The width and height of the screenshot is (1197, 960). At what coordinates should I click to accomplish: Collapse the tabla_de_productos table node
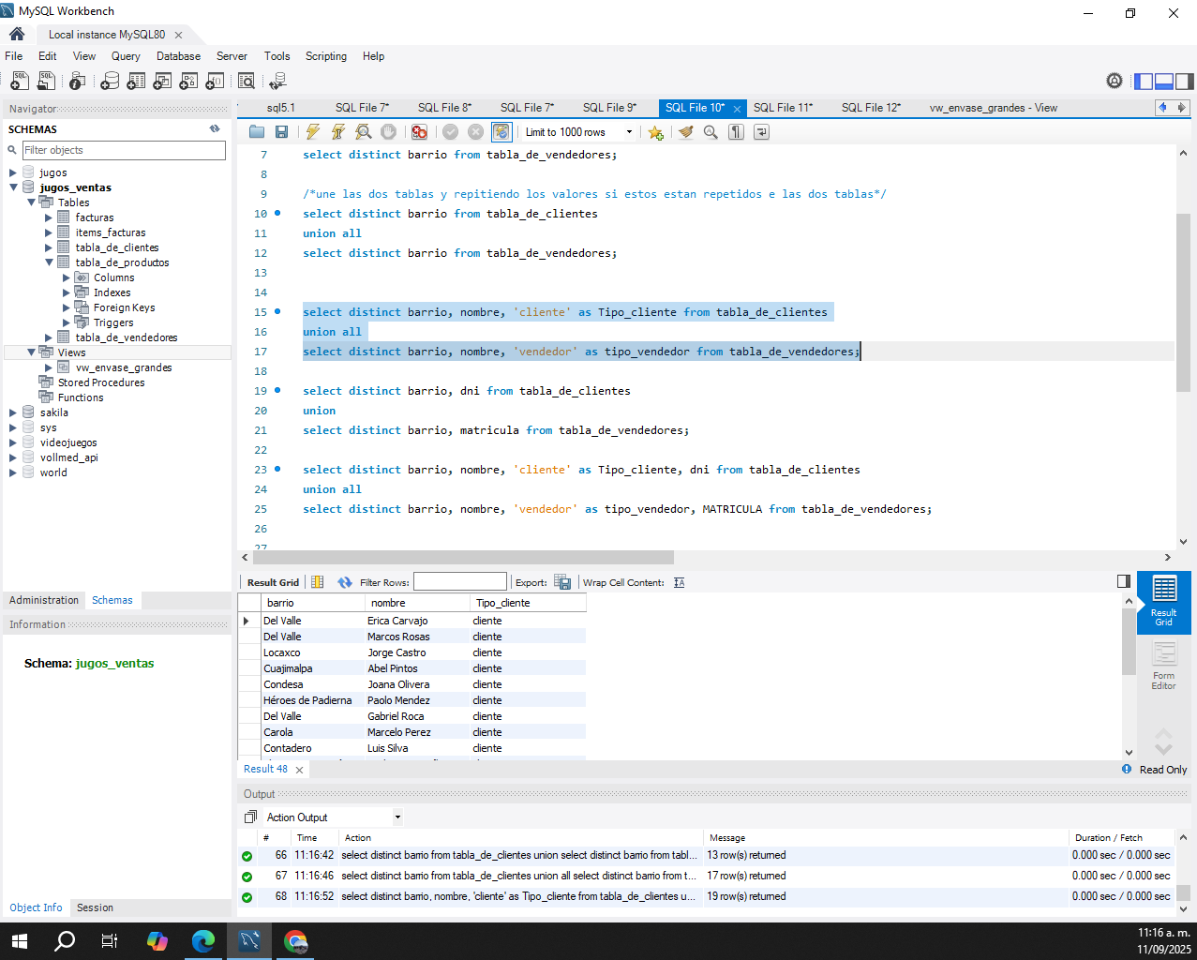click(49, 262)
